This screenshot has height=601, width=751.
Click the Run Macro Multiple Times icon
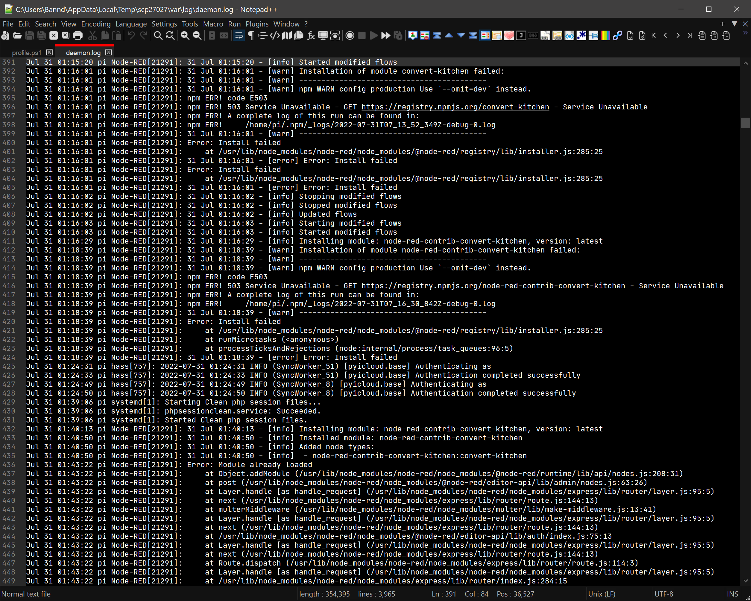click(386, 35)
